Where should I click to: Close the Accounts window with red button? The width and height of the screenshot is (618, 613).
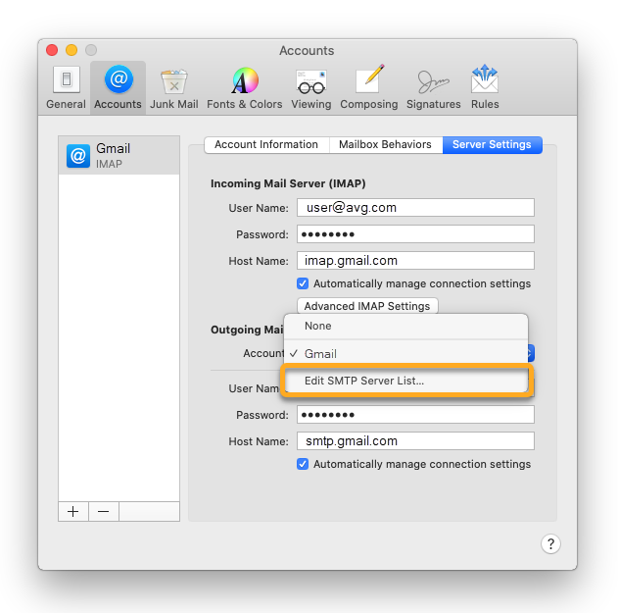pyautogui.click(x=52, y=50)
